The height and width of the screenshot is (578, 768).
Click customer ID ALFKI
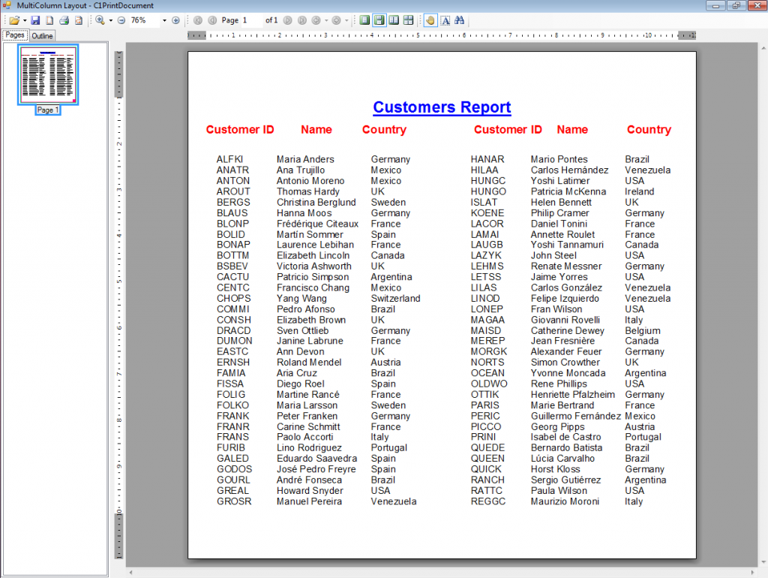click(x=229, y=159)
